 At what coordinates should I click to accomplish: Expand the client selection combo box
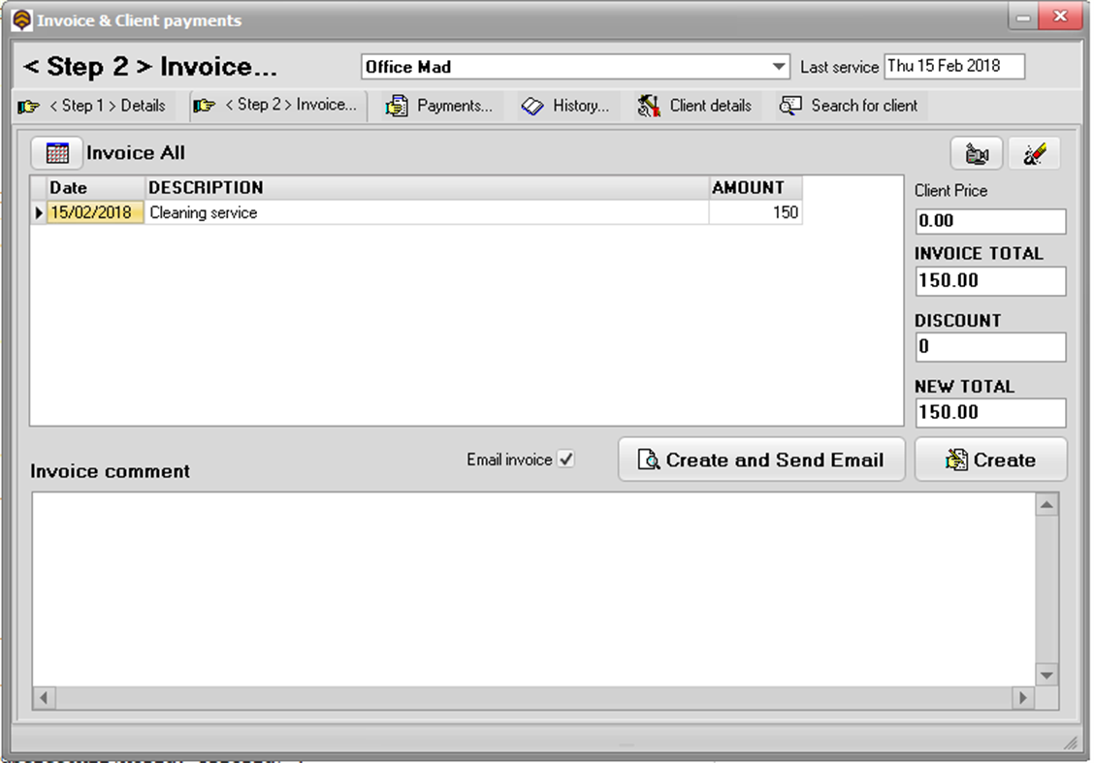(778, 66)
